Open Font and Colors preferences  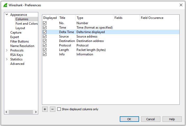(27, 24)
